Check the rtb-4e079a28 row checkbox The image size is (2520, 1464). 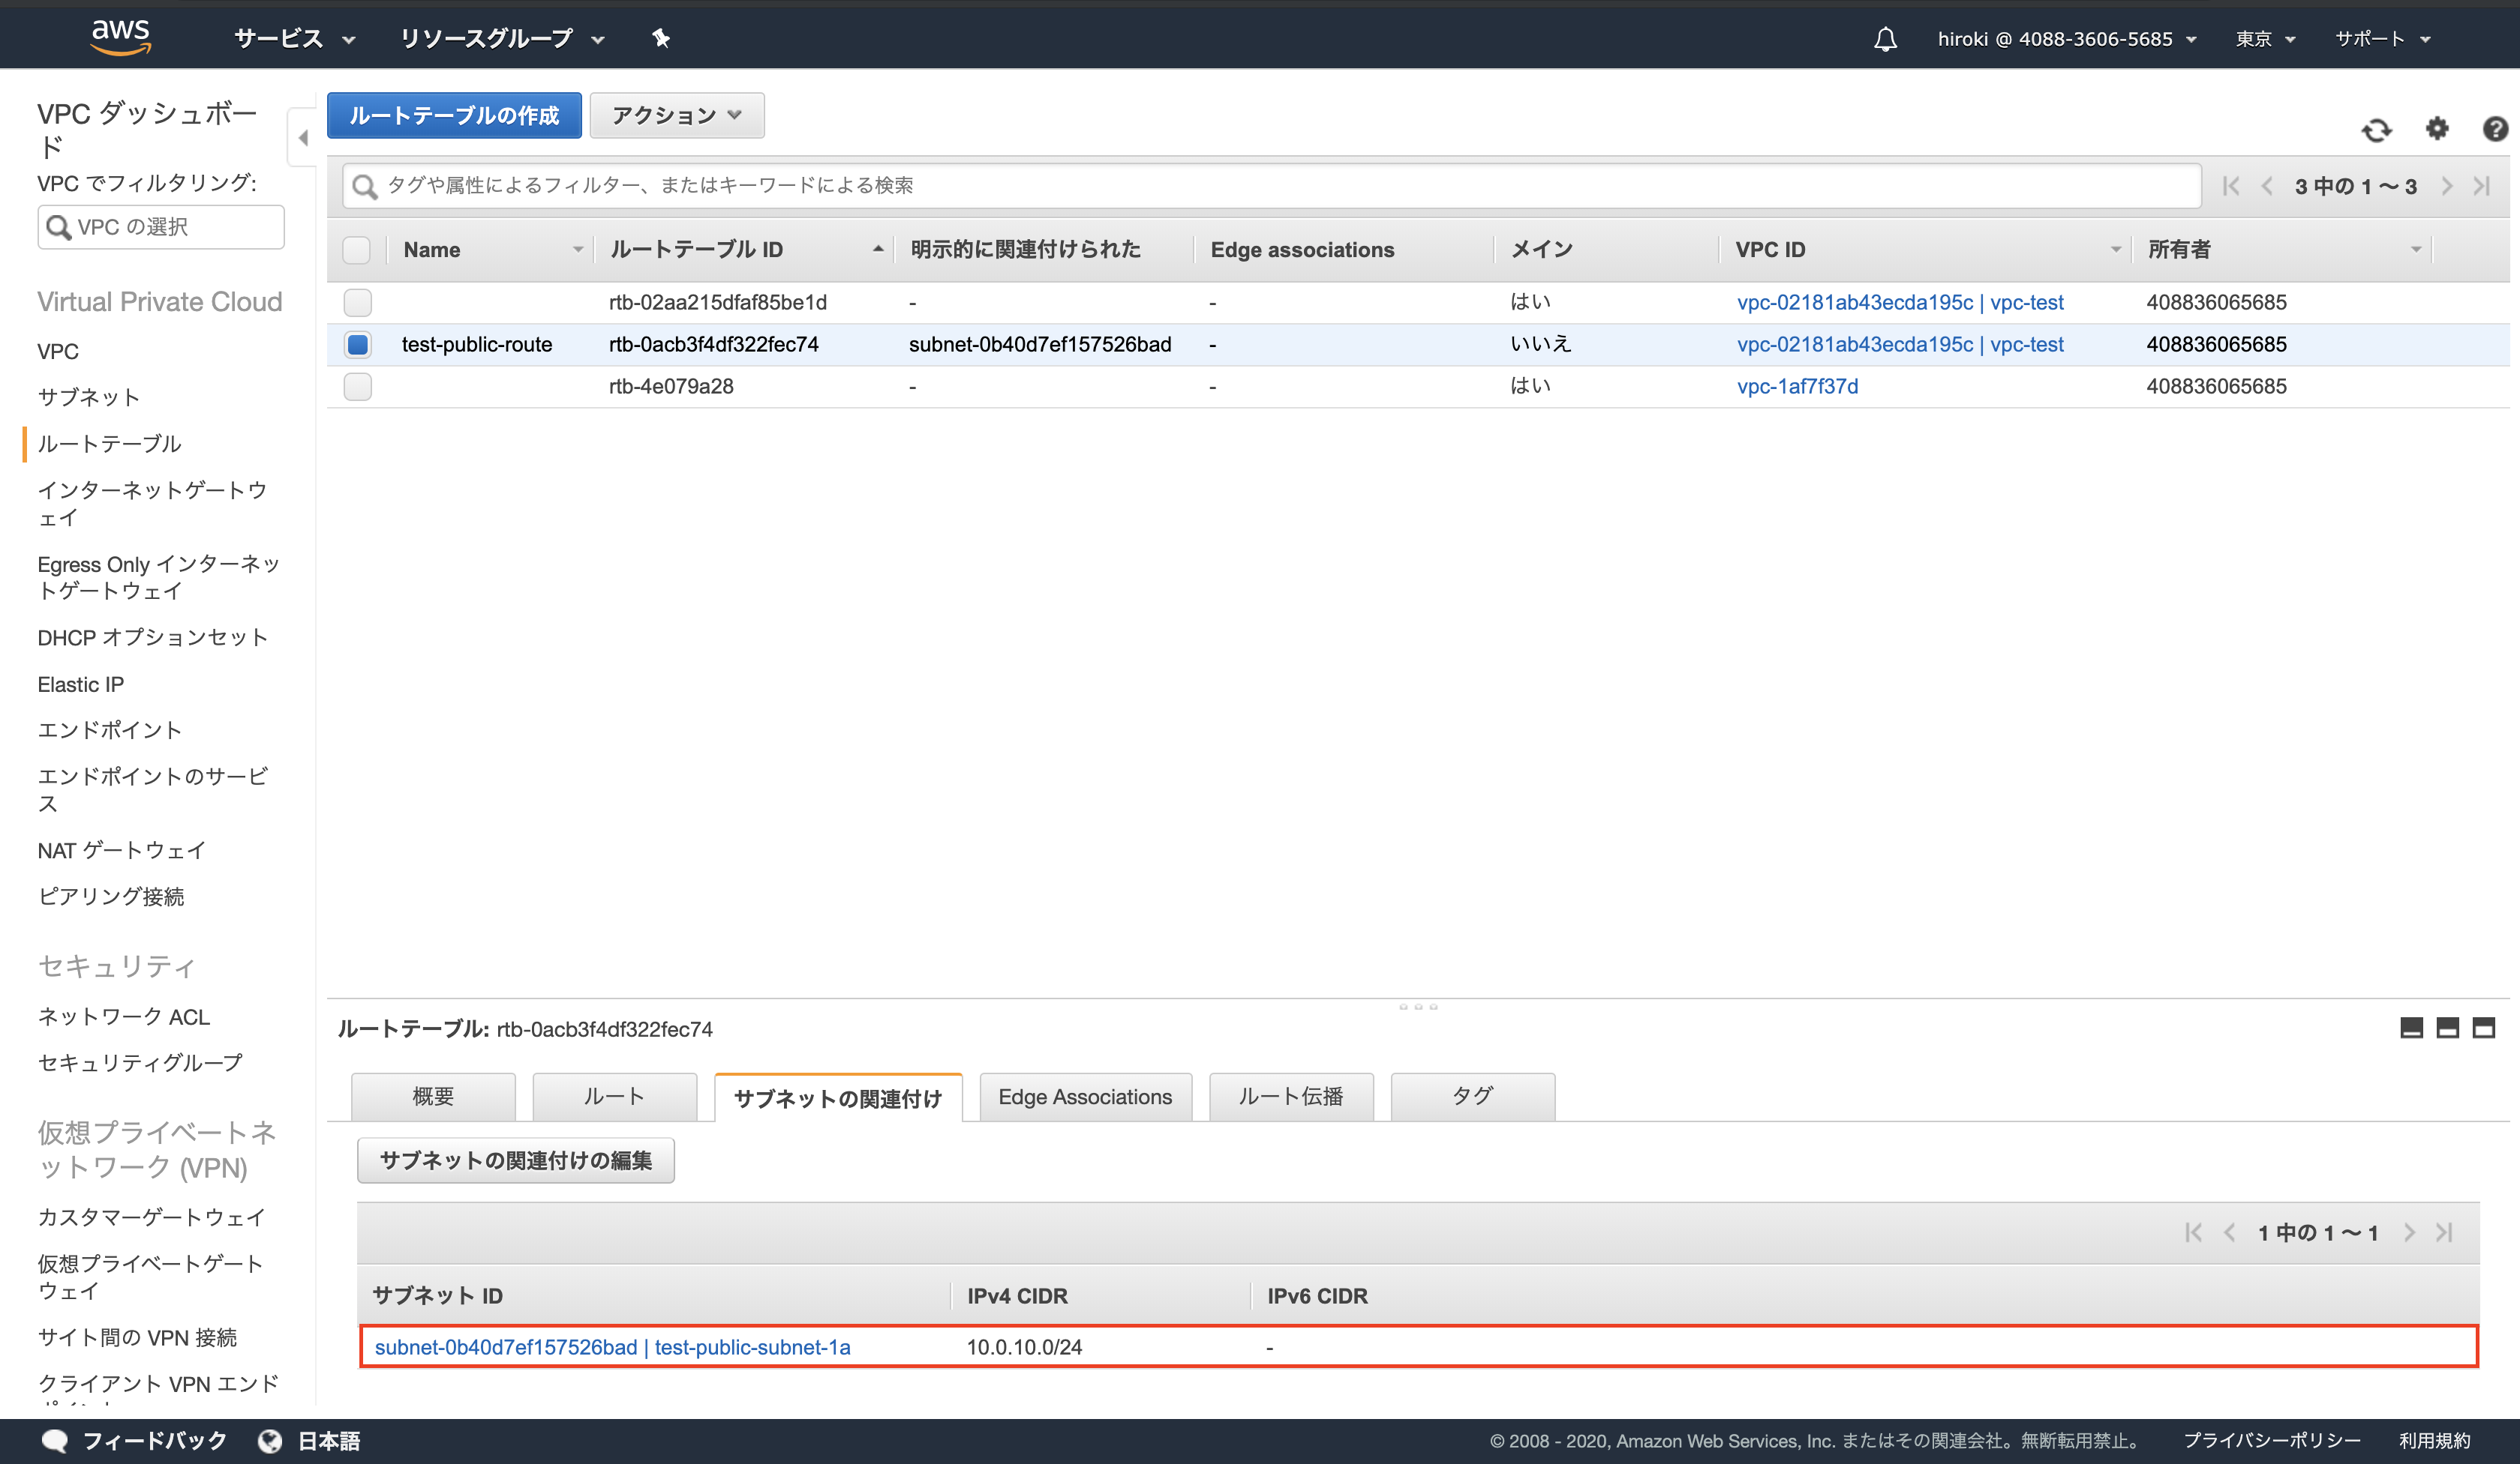click(x=357, y=387)
